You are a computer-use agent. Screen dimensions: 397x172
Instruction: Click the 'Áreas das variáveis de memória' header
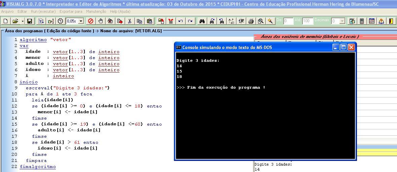pos(310,37)
